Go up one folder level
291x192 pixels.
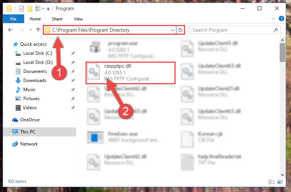(x=38, y=30)
